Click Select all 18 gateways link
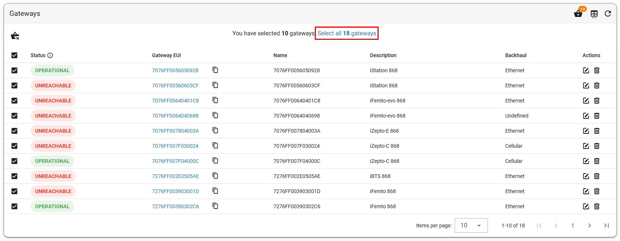The width and height of the screenshot is (620, 241). (x=347, y=33)
